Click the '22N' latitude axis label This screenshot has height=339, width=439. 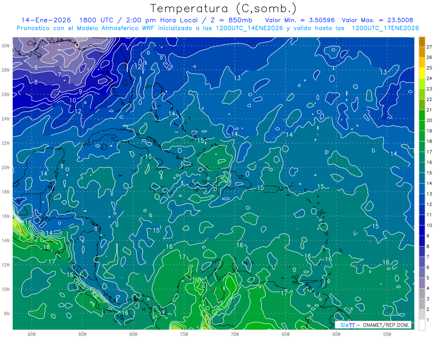[x=5, y=143]
